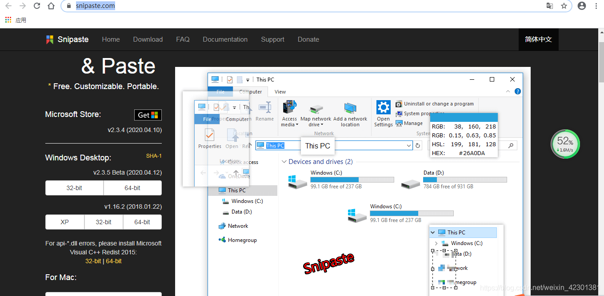Viewport: 604px width, 296px height.
Task: Go to browser home page icon
Action: [51, 6]
